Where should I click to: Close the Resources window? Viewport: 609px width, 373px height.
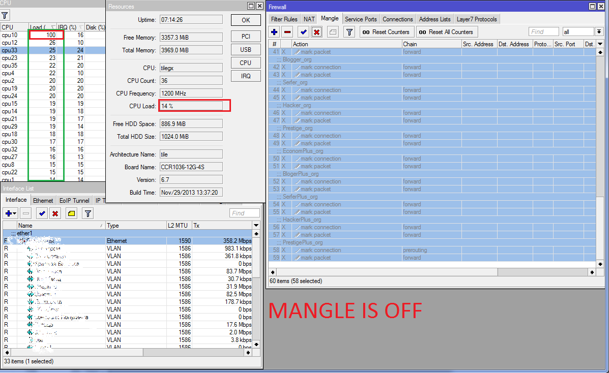point(259,6)
